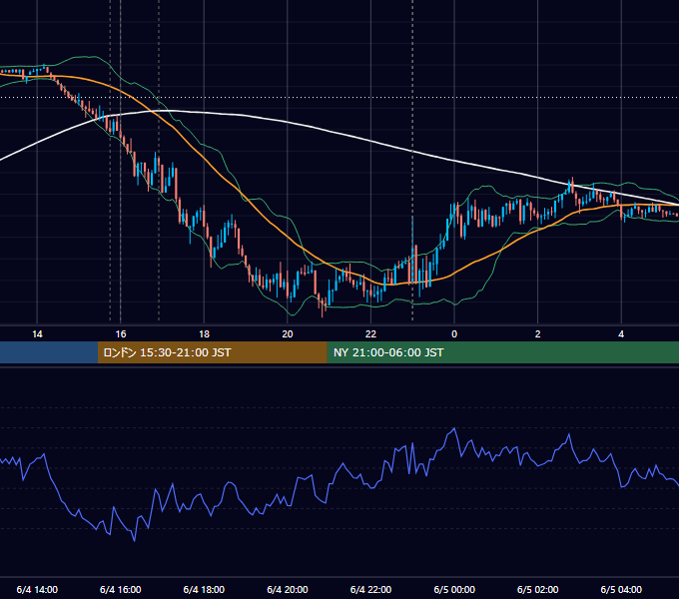Click the oscillator peak near 6/5 00:00

point(454,428)
